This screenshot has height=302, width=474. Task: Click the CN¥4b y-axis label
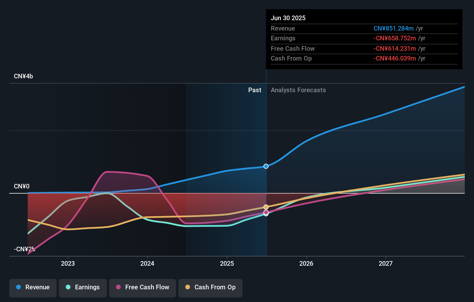(23, 76)
